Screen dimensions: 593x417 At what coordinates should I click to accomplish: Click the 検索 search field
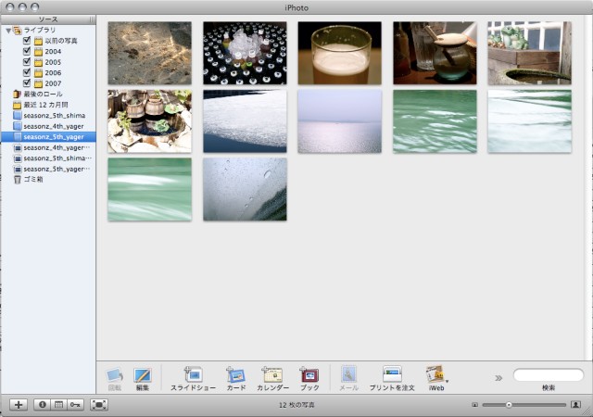point(549,375)
